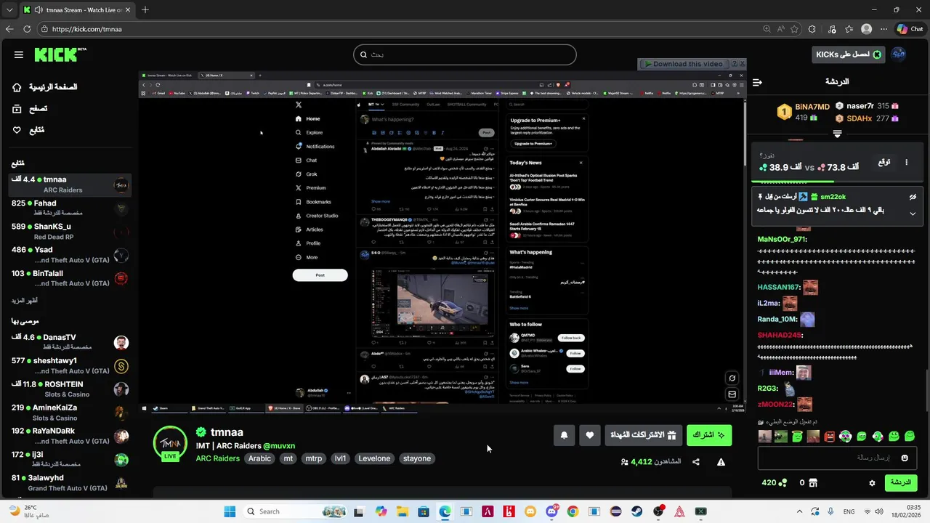Click the send message chat input
Image resolution: width=930 pixels, height=523 pixels.
click(x=837, y=458)
